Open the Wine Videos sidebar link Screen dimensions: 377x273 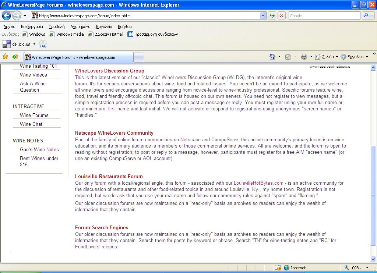[x=34, y=75]
